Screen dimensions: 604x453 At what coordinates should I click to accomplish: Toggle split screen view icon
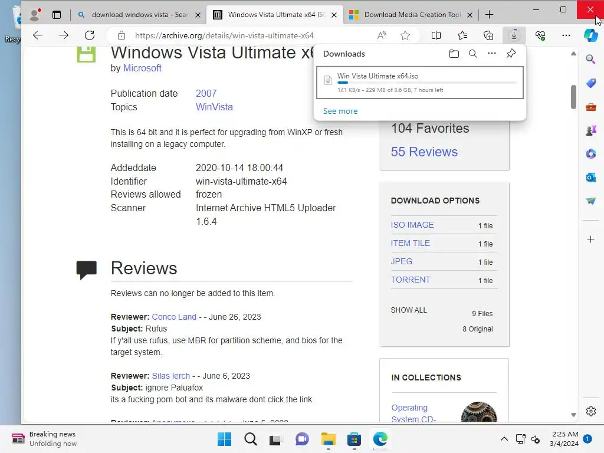pyautogui.click(x=436, y=35)
